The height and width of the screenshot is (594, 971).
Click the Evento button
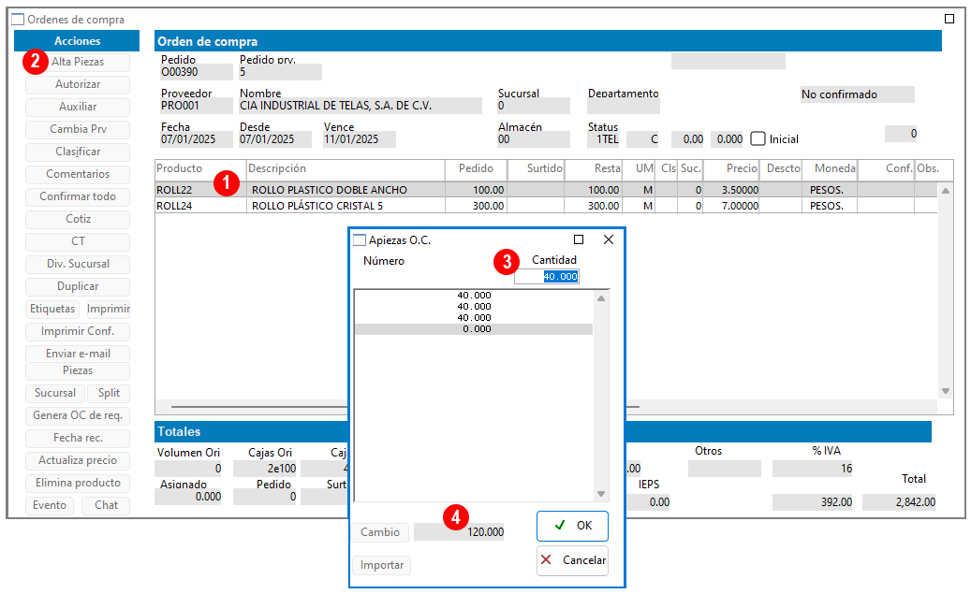point(50,505)
